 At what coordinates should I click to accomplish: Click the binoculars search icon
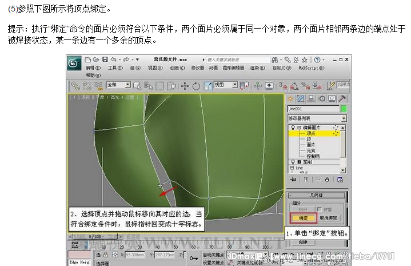point(274,60)
